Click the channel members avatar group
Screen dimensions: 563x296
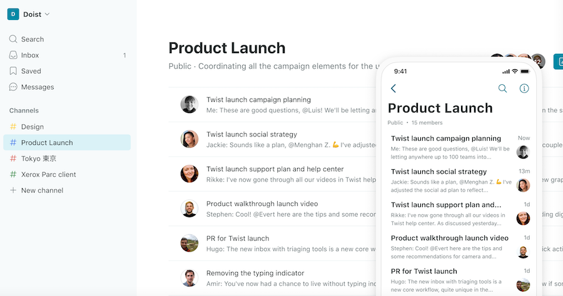(518, 61)
